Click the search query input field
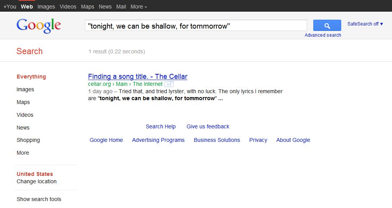 [196, 26]
